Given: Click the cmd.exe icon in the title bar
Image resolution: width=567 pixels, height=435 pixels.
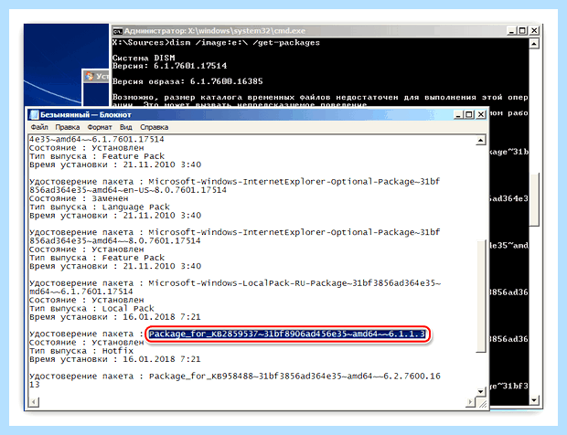Looking at the screenshot, I should (x=117, y=31).
